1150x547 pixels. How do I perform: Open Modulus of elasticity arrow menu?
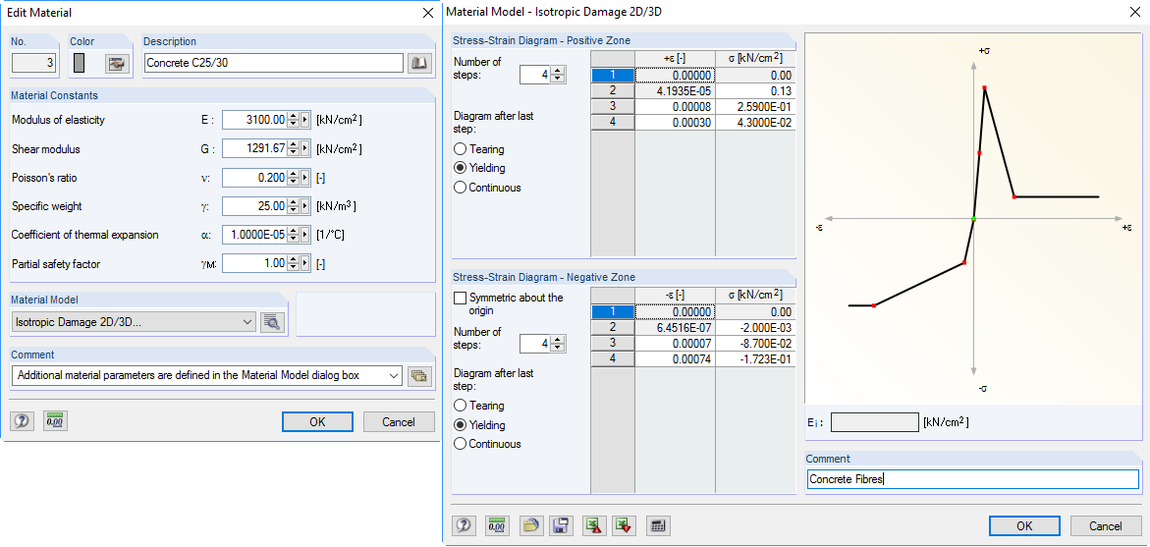tap(305, 120)
